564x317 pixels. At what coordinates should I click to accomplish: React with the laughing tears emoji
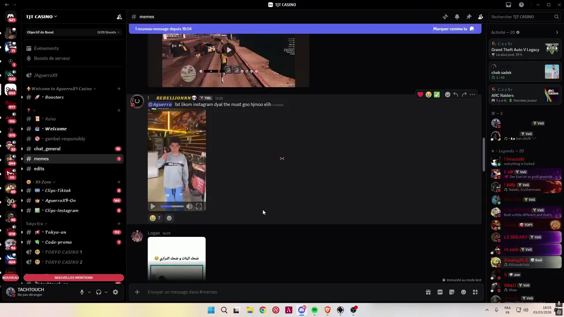(x=428, y=94)
